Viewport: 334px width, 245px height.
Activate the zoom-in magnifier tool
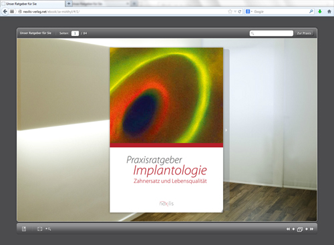point(48,229)
